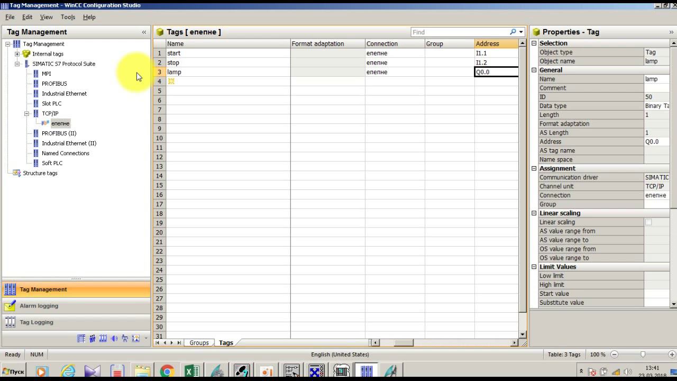Switch to the Groups sheet tab
The image size is (677, 381).
(199, 343)
